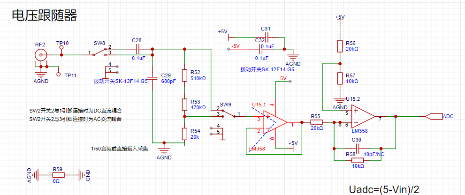The height and width of the screenshot is (195, 465).
Task: Click the 20kΩ value under R55
Action: [x=317, y=128]
